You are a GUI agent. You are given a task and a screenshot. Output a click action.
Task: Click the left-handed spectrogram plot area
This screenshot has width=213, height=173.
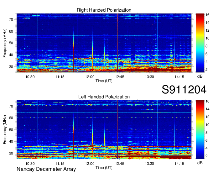(104, 130)
